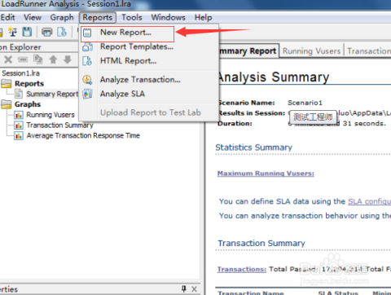The image size is (391, 295).
Task: Open the Tools menu
Action: tap(132, 17)
